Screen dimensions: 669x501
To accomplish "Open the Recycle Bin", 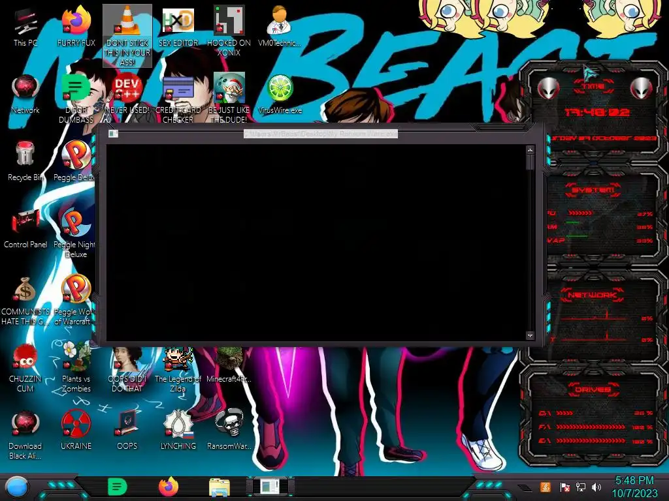I will [25, 162].
